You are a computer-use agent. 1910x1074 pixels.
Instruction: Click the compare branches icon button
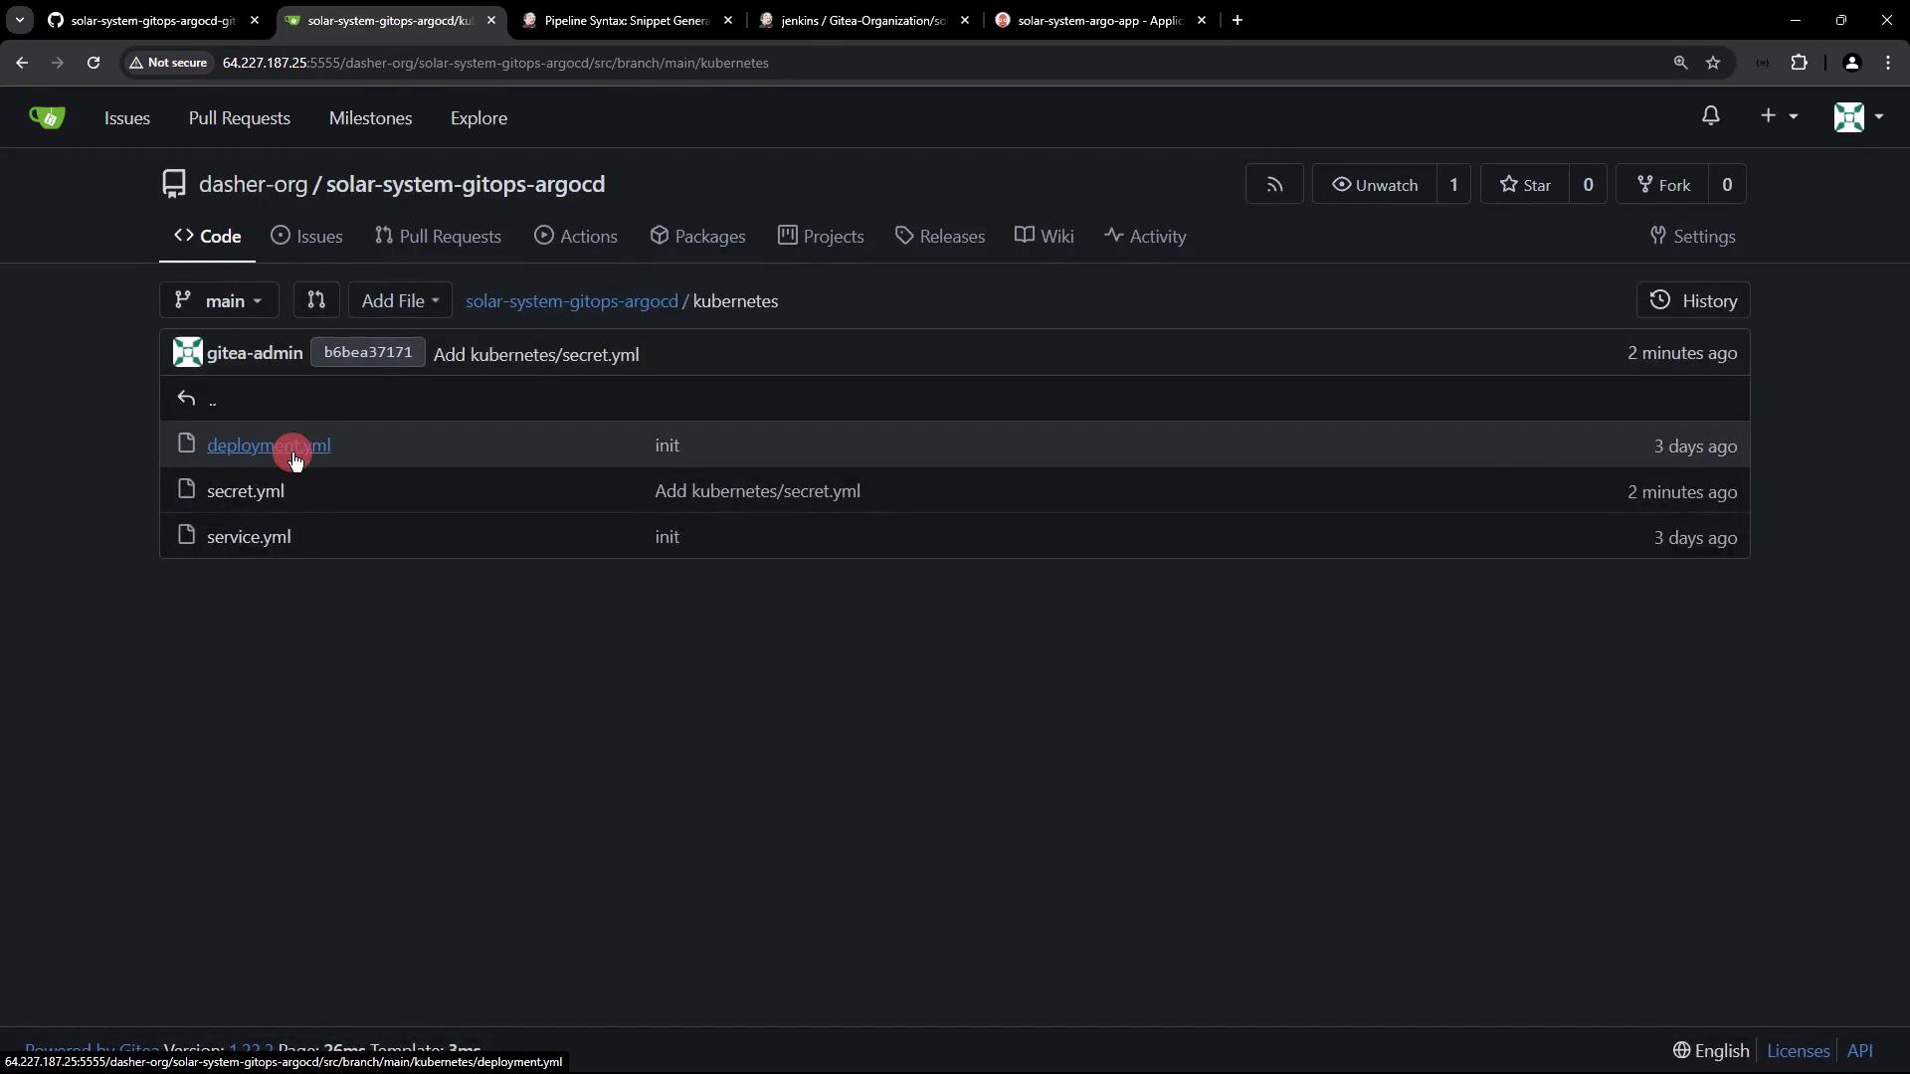click(316, 300)
